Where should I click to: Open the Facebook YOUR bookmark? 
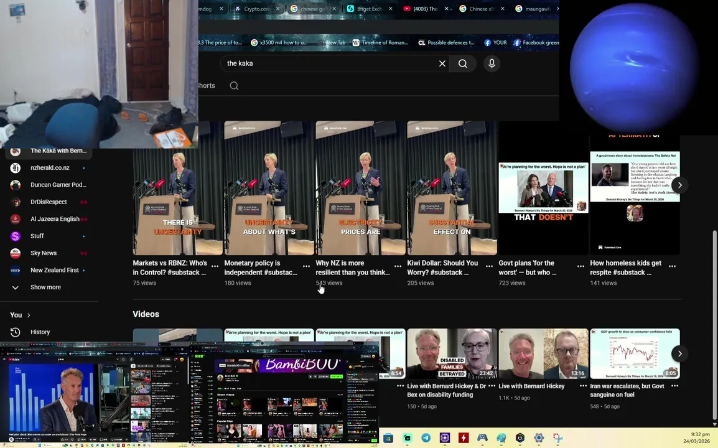click(x=495, y=42)
